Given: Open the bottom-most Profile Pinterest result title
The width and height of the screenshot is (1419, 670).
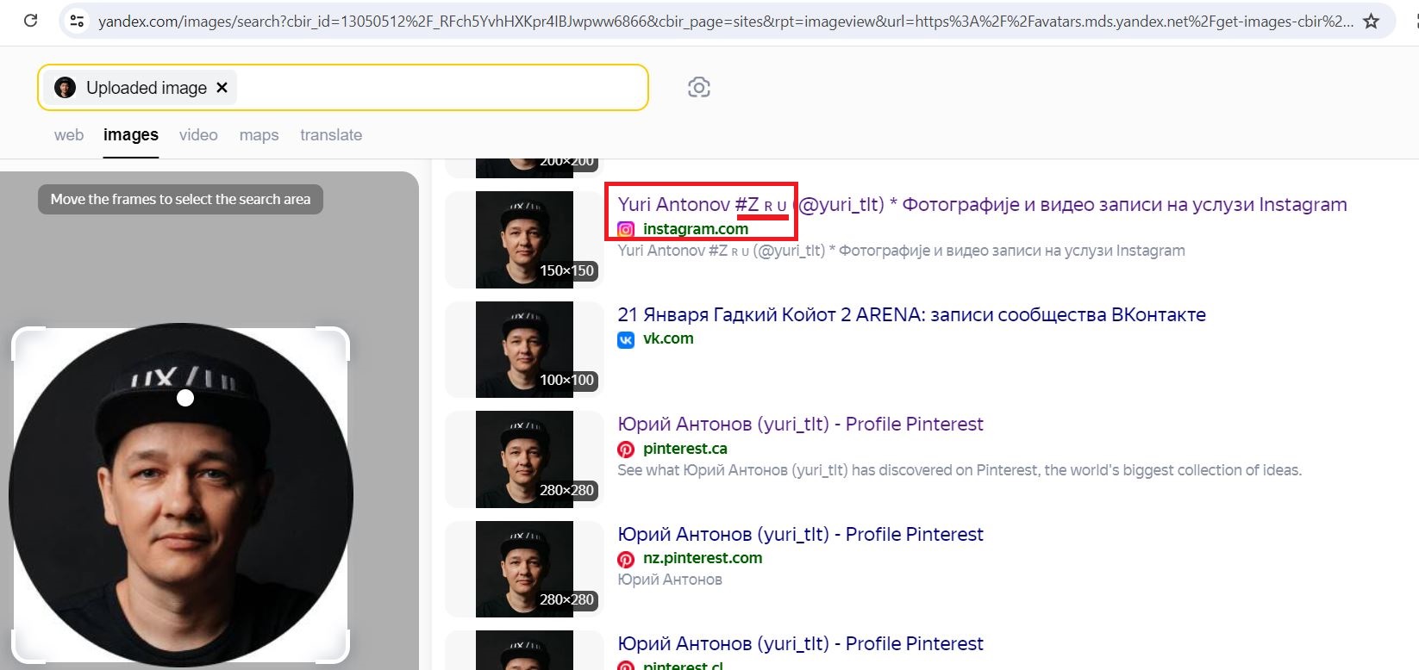Looking at the screenshot, I should (800, 643).
